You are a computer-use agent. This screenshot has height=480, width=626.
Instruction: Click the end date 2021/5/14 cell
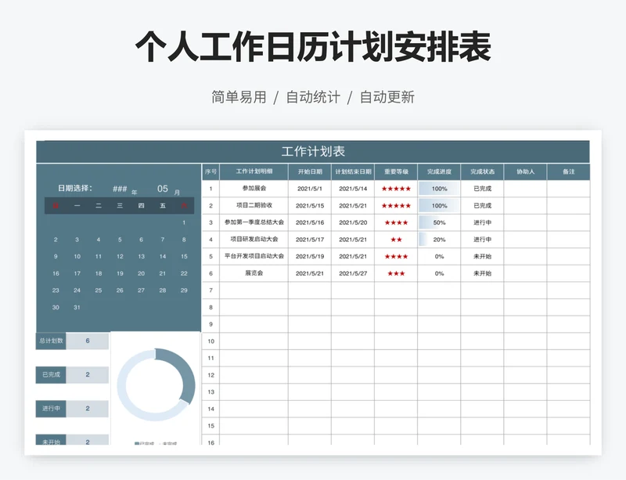353,189
